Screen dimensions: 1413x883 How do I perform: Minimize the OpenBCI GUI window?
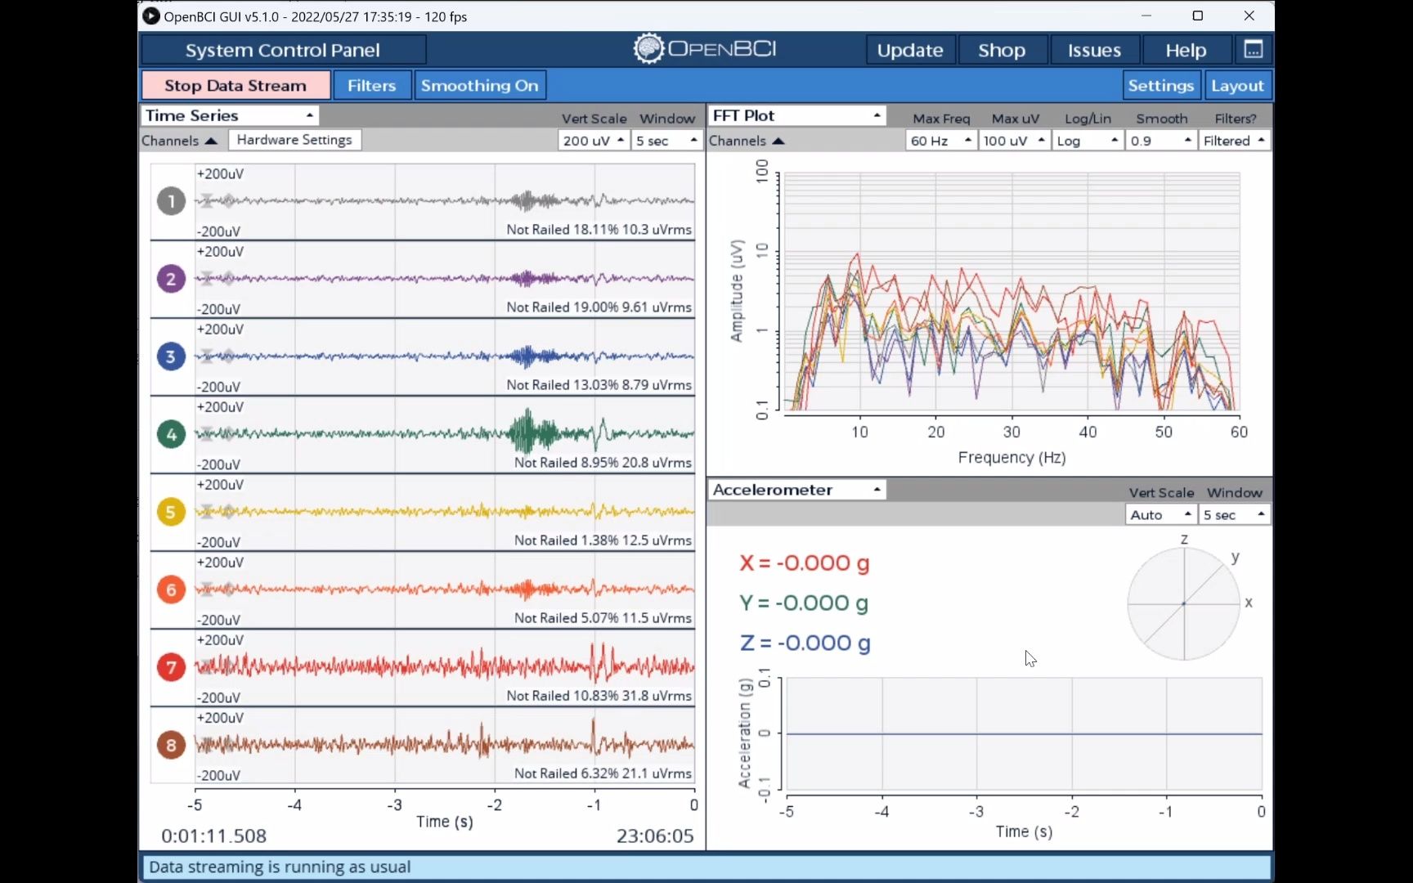coord(1146,16)
